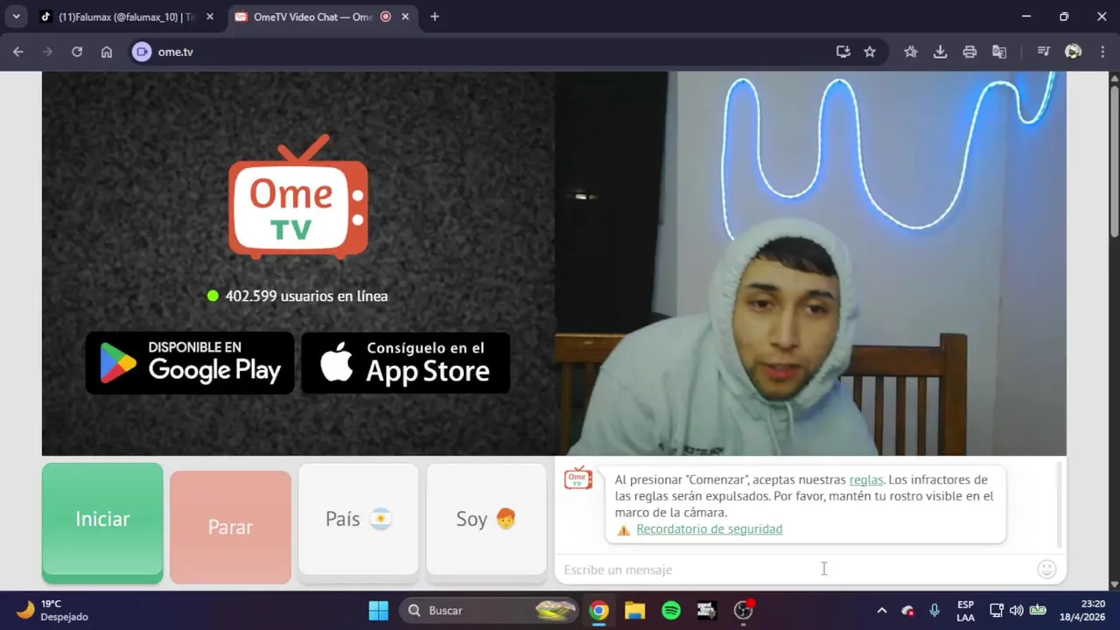This screenshot has width=1120, height=630.
Task: Click the microphone tray icon
Action: pyautogui.click(x=934, y=610)
